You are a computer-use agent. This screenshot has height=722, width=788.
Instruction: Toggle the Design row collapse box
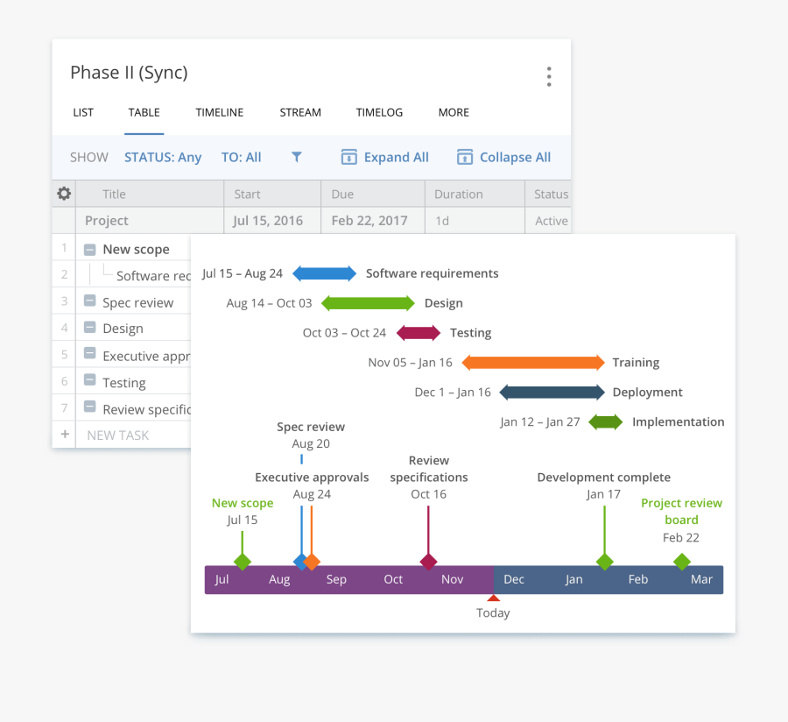point(90,328)
